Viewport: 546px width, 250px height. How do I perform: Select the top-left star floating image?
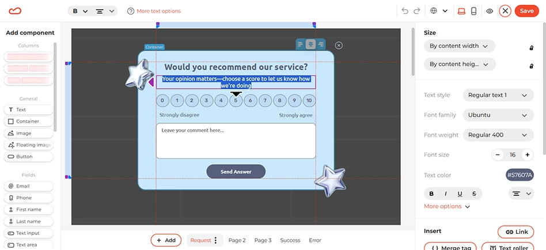[139, 74]
